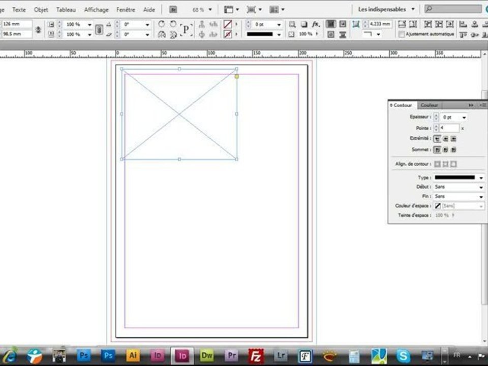This screenshot has width=488, height=366.
Task: Open Dreamweaver from the taskbar
Action: coord(207,355)
